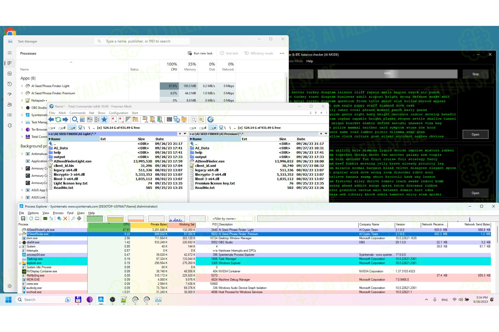The width and height of the screenshot is (499, 332).
Task: Click the Tor Browser icon on taskbar
Action: tap(89, 299)
